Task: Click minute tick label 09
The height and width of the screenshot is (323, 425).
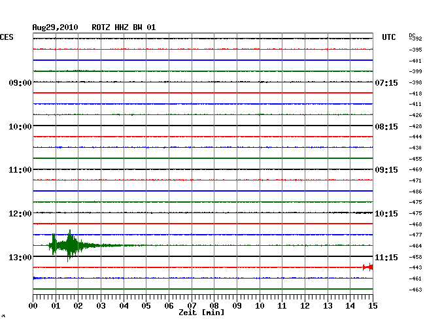Action: point(237,306)
